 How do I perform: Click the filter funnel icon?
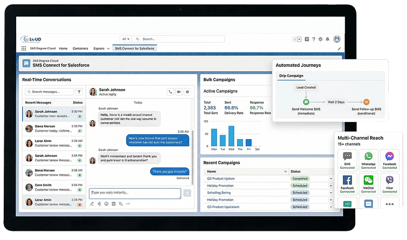click(x=79, y=92)
